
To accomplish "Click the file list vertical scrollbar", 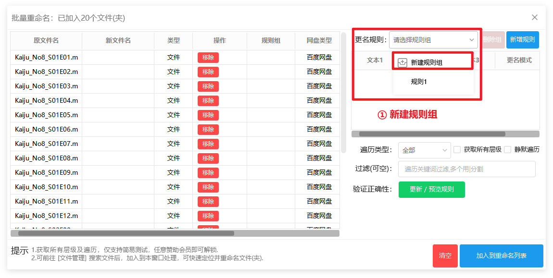I will tap(343, 92).
